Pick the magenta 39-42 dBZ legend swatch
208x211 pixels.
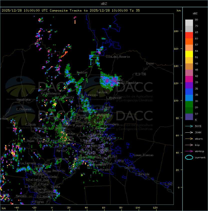(189, 79)
